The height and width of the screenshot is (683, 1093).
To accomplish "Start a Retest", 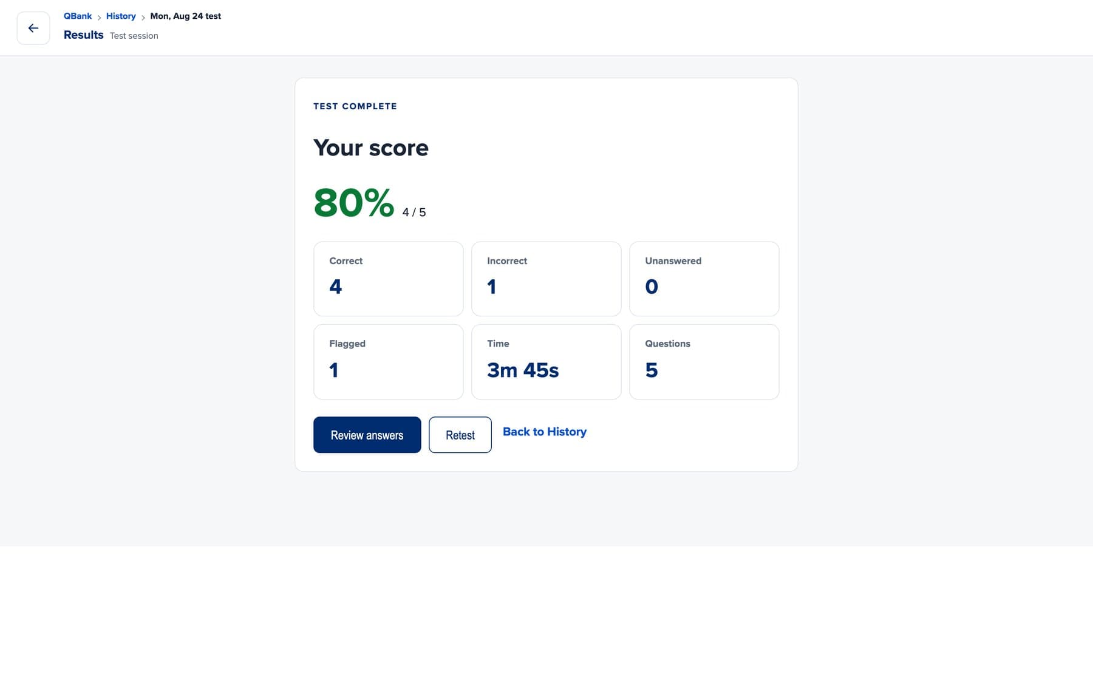I will 460,435.
